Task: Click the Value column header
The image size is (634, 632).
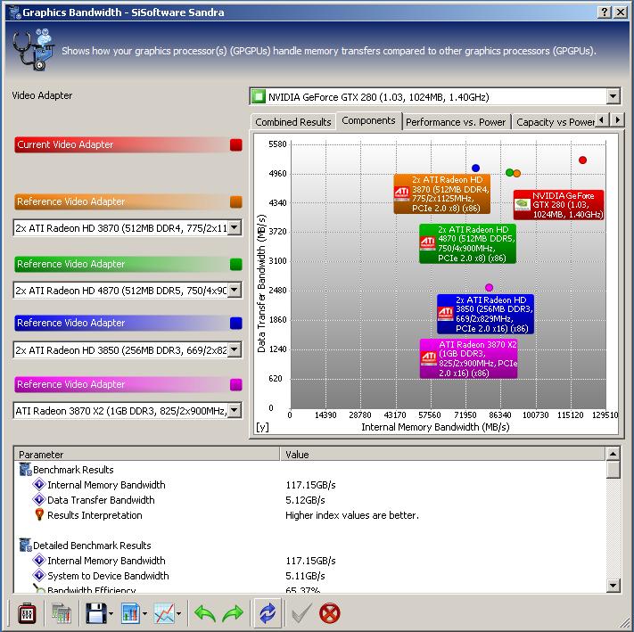Action: click(x=443, y=455)
